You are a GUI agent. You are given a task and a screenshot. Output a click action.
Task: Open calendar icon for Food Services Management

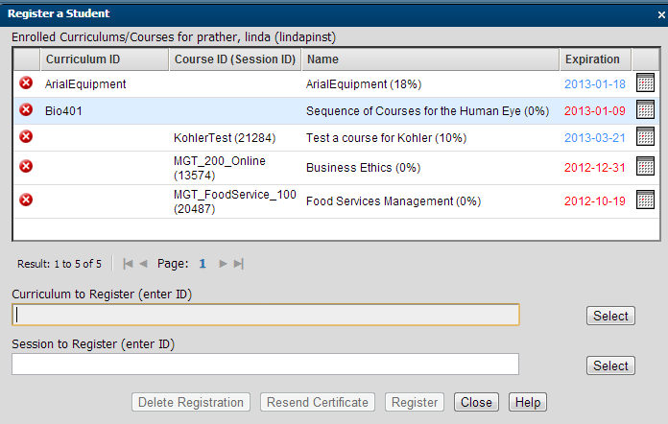click(646, 200)
